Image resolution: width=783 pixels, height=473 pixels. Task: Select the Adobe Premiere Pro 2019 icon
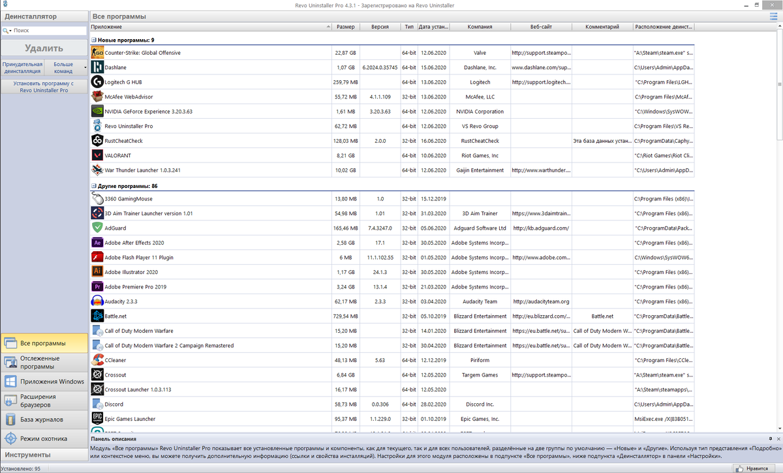(x=97, y=286)
